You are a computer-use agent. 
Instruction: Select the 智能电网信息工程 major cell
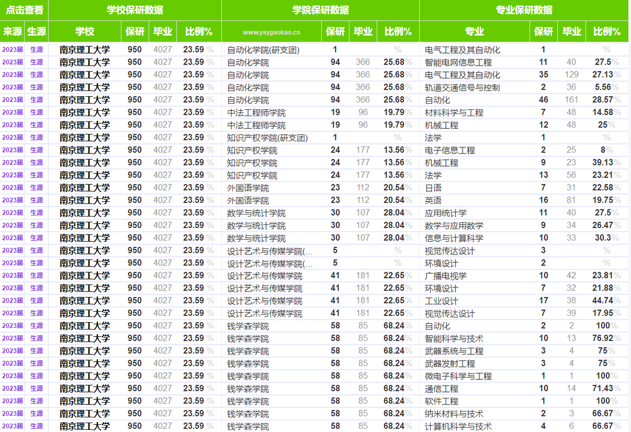click(458, 63)
